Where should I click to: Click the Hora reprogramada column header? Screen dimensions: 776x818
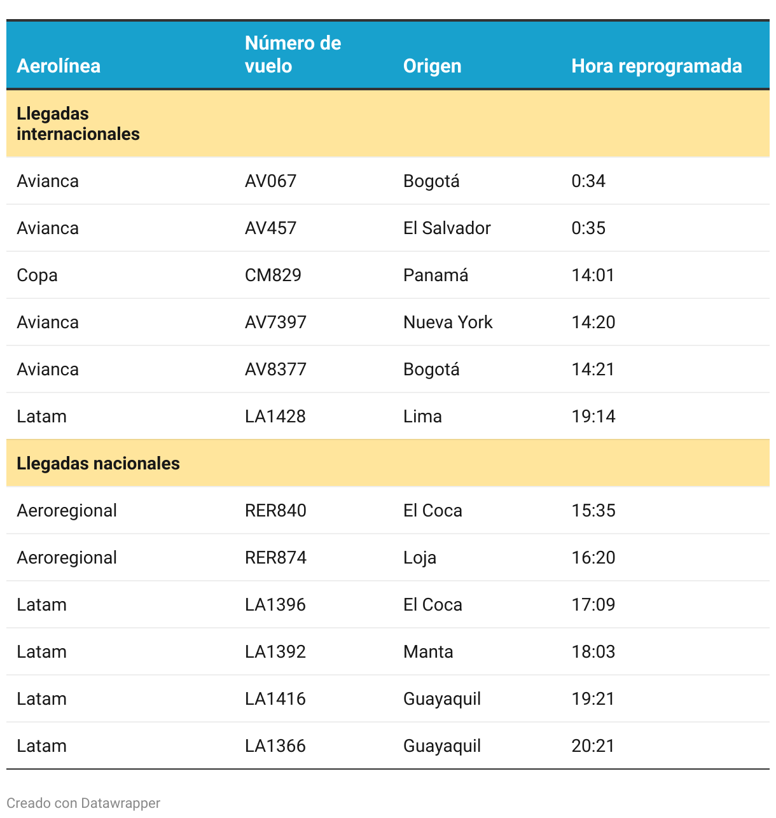pyautogui.click(x=656, y=66)
